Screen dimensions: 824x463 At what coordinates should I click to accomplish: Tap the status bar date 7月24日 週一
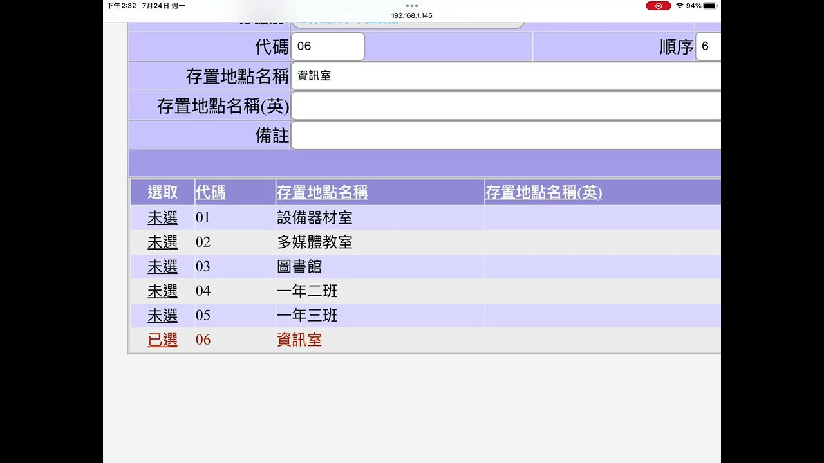click(x=164, y=6)
